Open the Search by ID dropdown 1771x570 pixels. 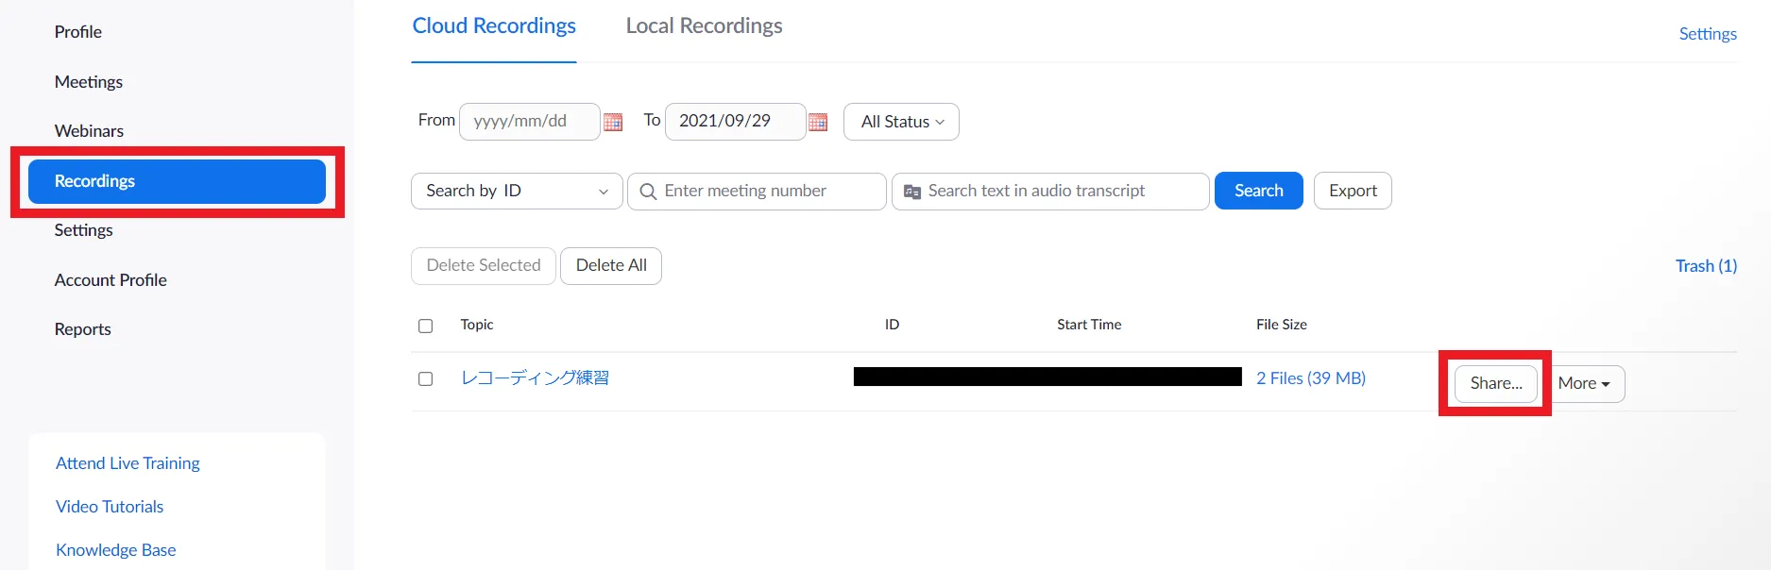point(517,191)
